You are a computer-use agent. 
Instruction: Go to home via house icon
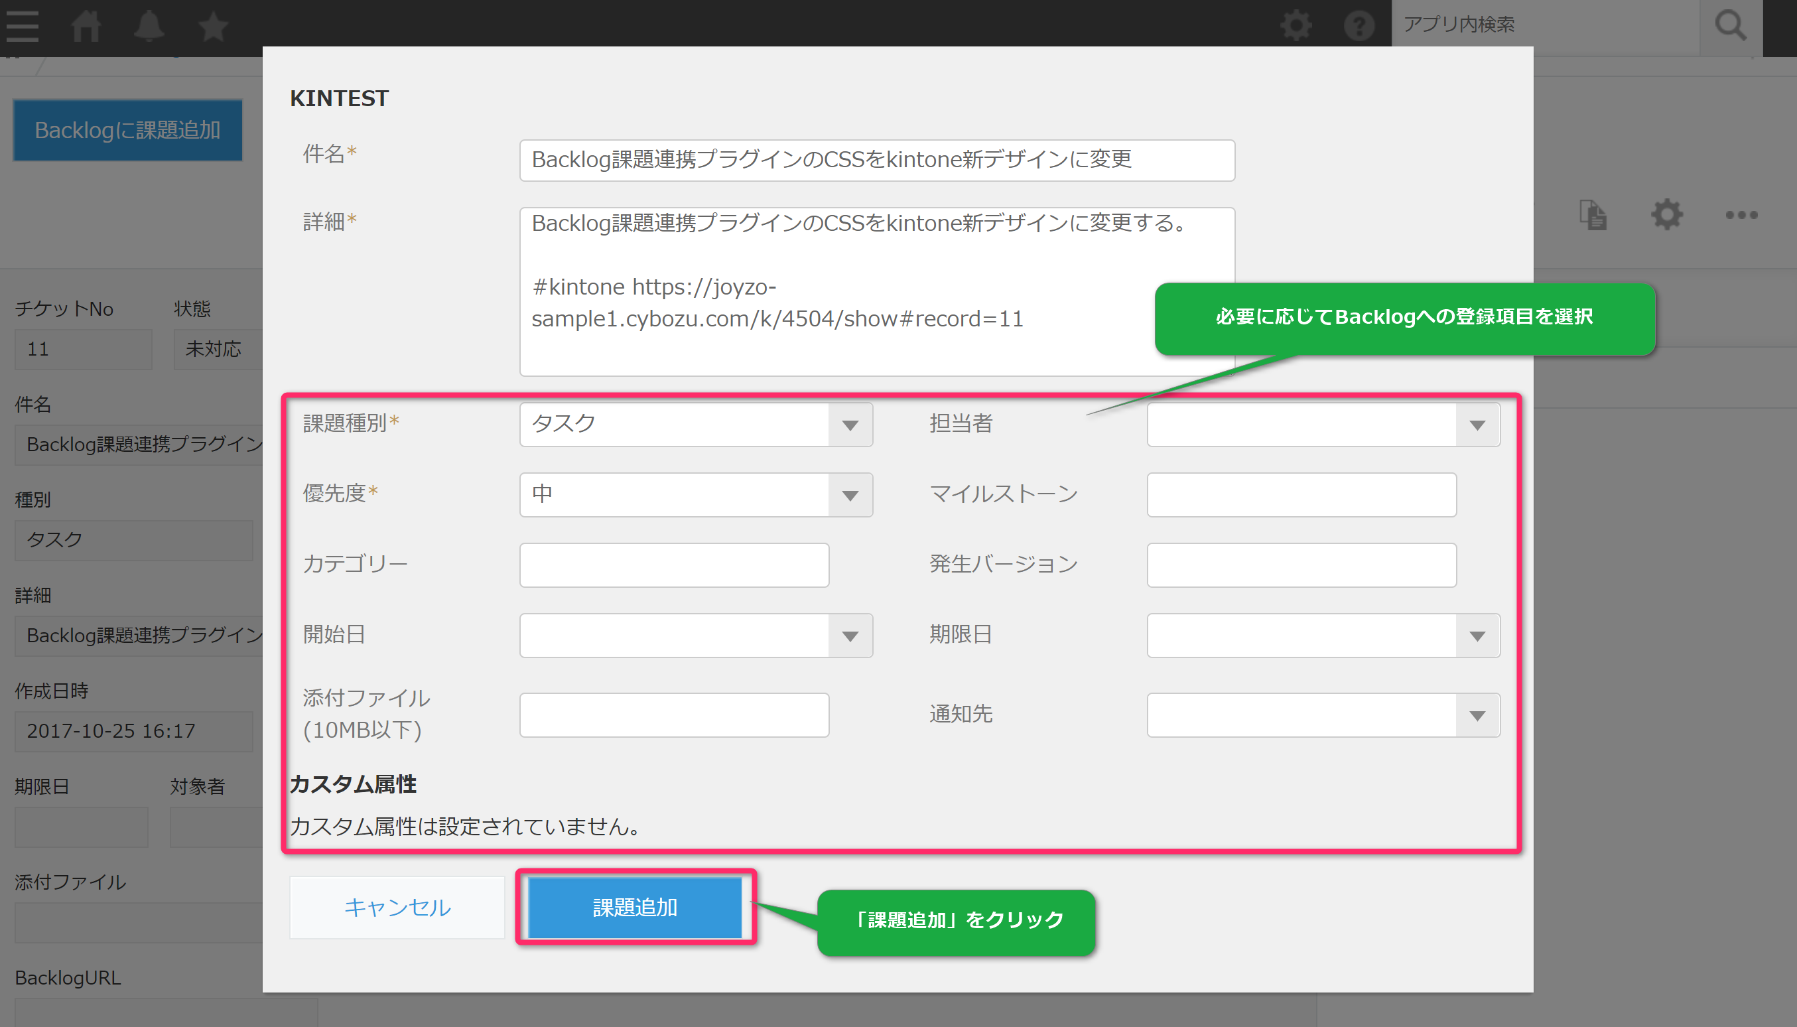click(x=86, y=26)
